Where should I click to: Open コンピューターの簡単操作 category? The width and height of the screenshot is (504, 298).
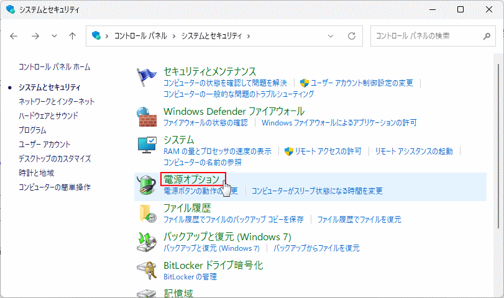[x=54, y=187]
